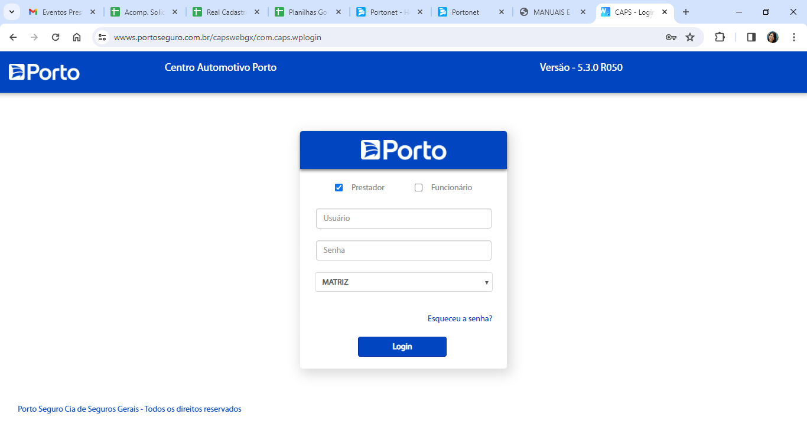The image size is (807, 430).
Task: Click the blue Login button
Action: 402,347
